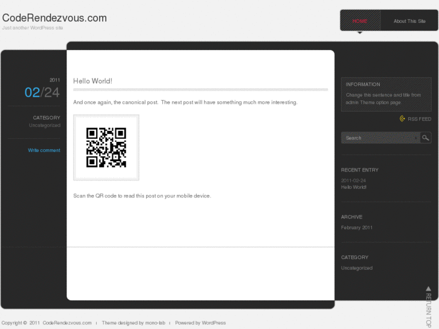Click the QR code image
The width and height of the screenshot is (439, 329).
(106, 147)
